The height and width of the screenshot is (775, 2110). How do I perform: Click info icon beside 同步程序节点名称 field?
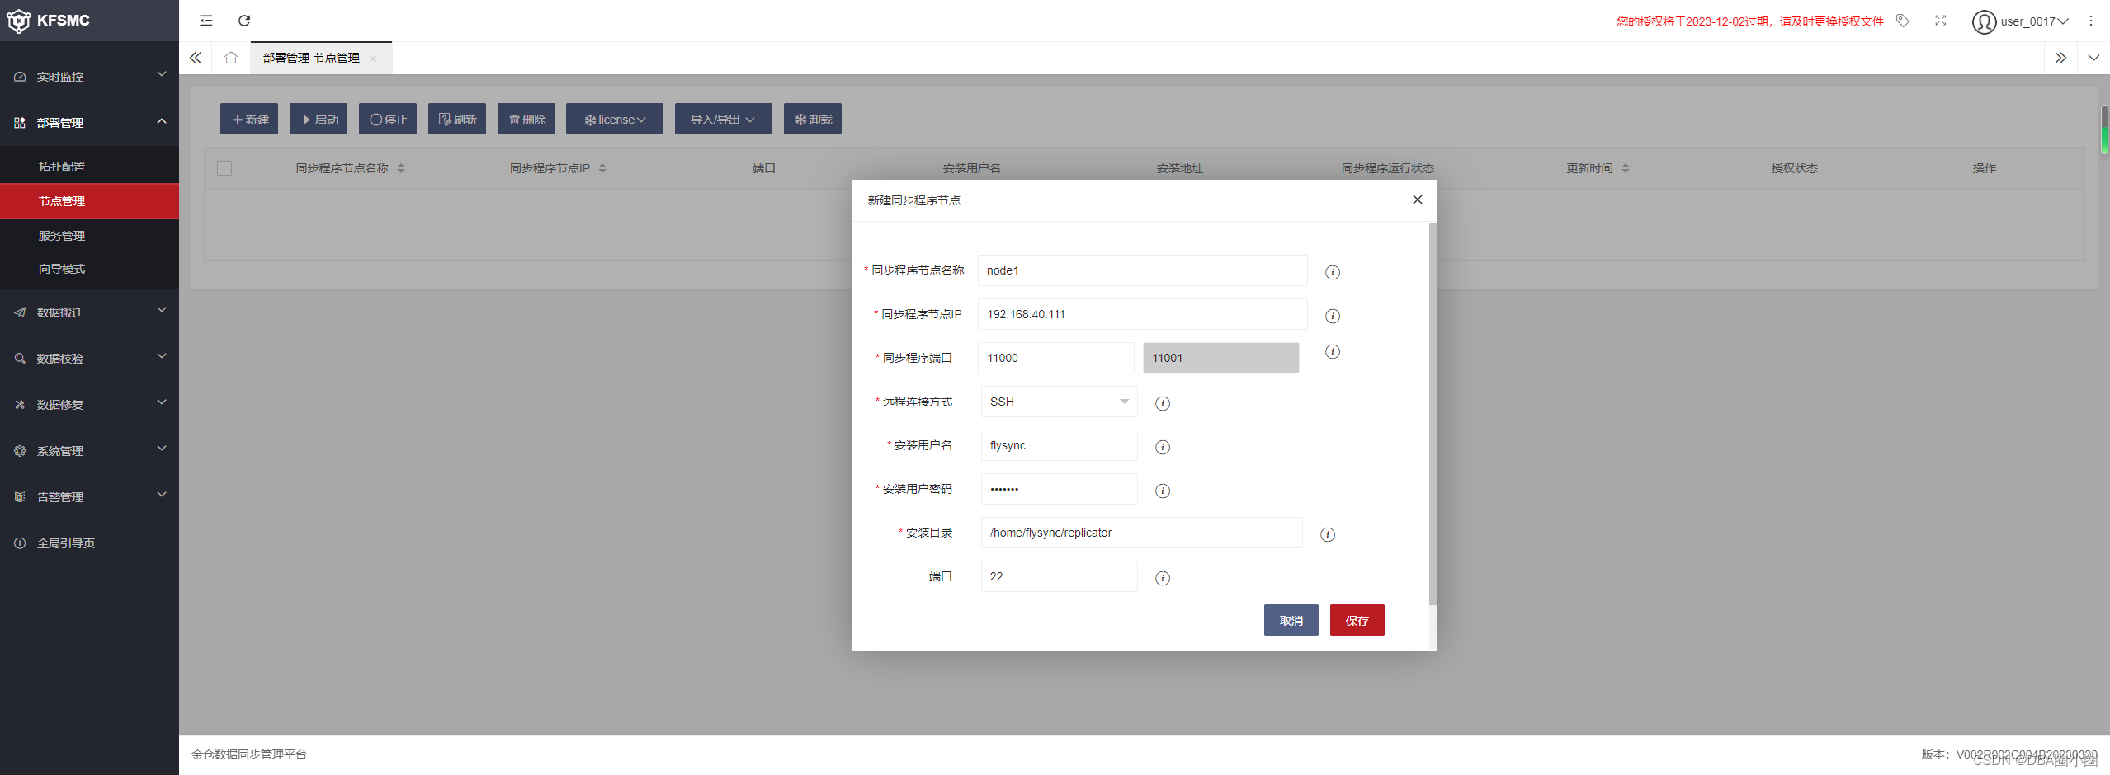pyautogui.click(x=1333, y=272)
